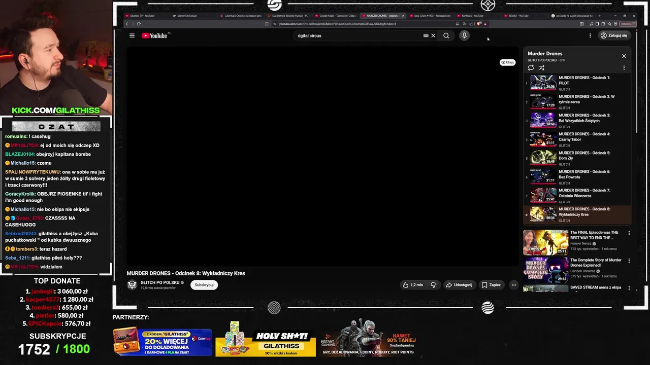Switch to Kup Detroit Become Human tab
This screenshot has height=365, width=650.
coord(288,16)
